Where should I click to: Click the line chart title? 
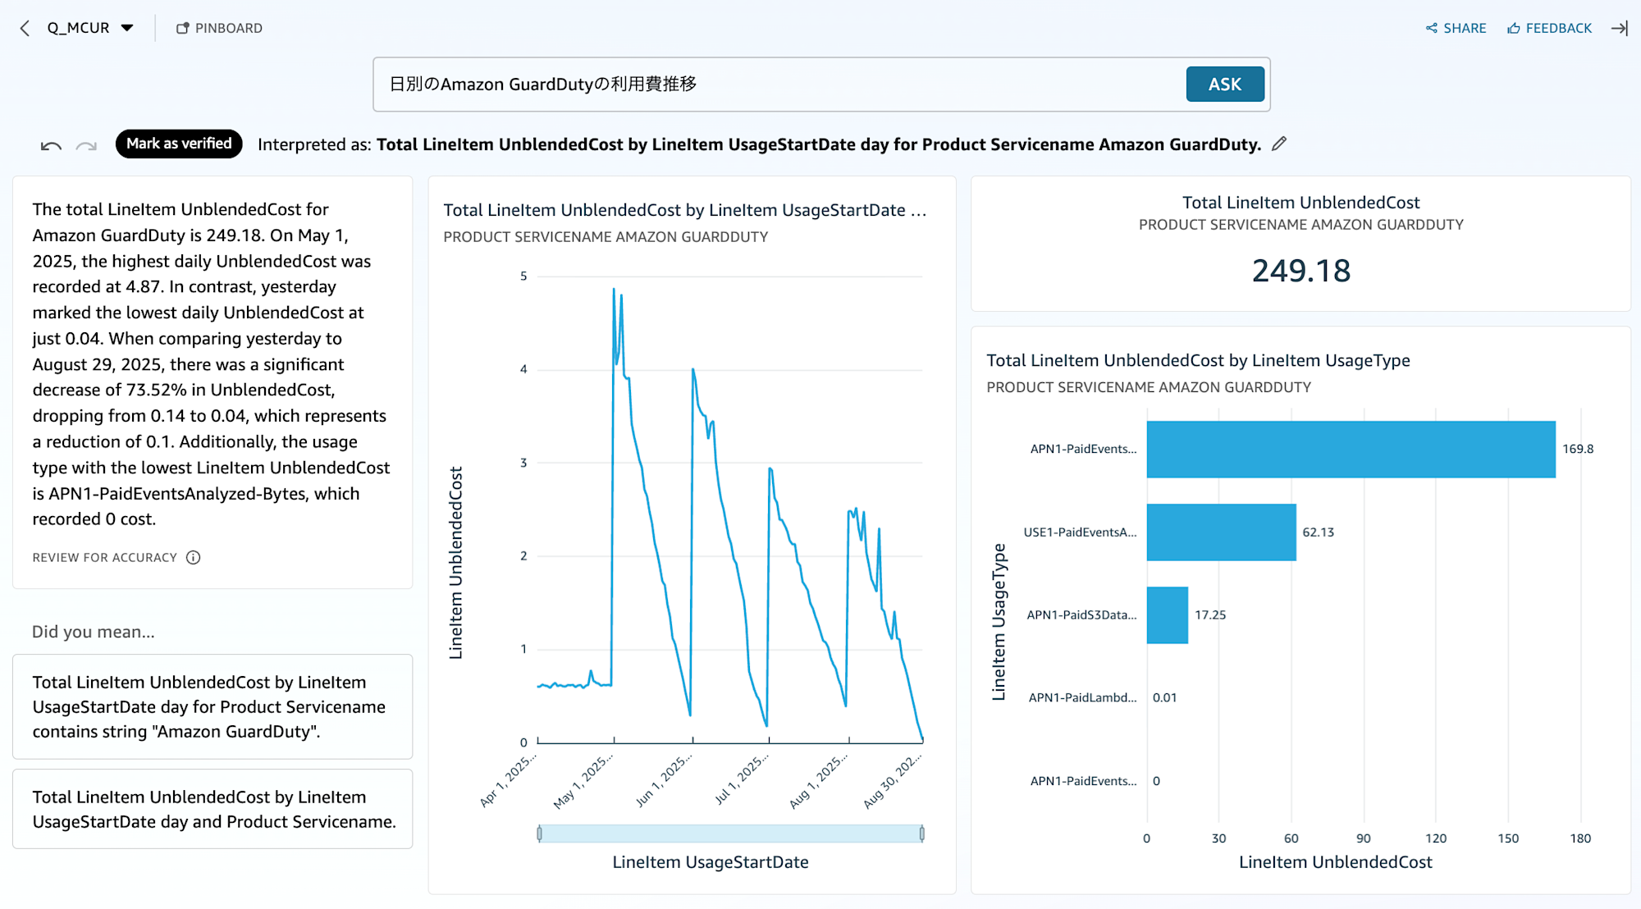[x=685, y=210]
